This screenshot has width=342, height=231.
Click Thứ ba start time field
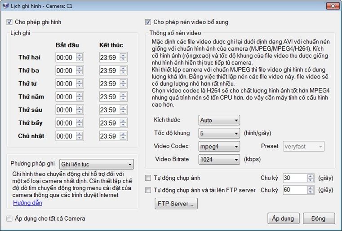pos(70,70)
